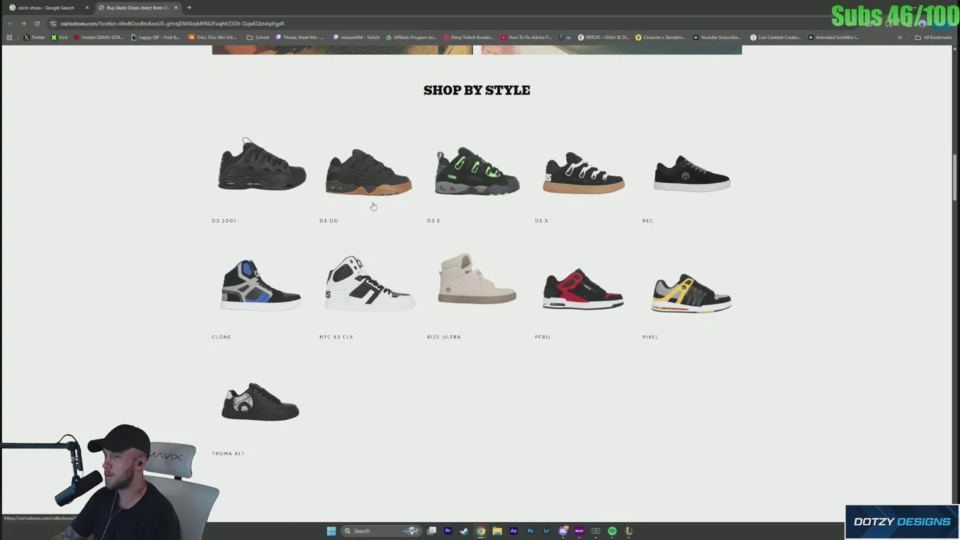Image resolution: width=960 pixels, height=540 pixels.
Task: Open the D3 2001 shoe image
Action: (262, 165)
